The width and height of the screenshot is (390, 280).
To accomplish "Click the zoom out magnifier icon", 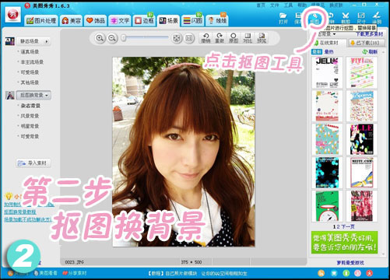I will [x=112, y=38].
